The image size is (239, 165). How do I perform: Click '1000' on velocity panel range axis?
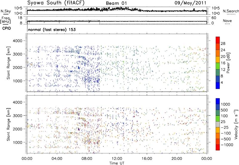click(17, 142)
